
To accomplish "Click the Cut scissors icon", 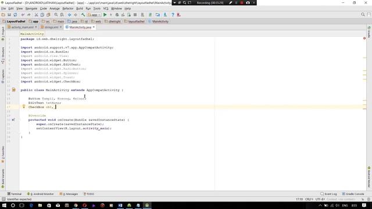I will pyautogui.click(x=36, y=15).
